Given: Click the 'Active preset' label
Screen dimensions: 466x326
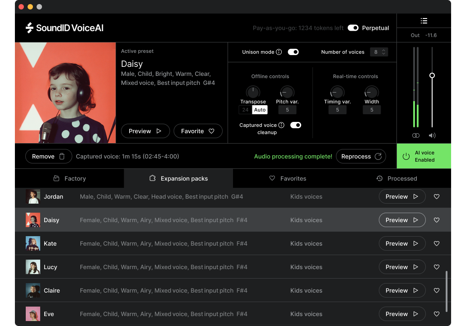Looking at the screenshot, I should (x=137, y=51).
